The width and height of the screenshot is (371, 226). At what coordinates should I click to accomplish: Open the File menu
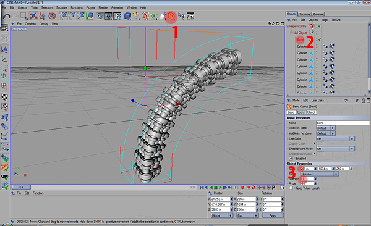click(x=4, y=7)
